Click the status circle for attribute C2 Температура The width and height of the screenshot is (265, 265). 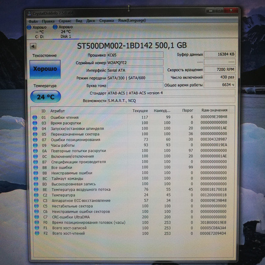[x=35, y=195]
